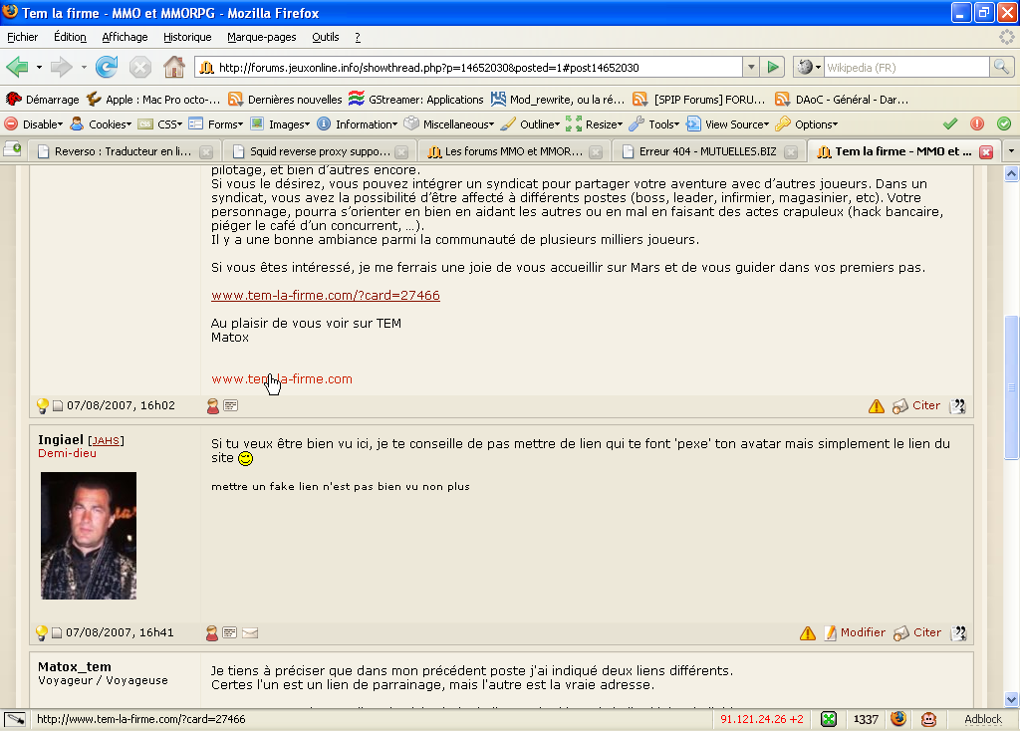Go to the Home page icon
Screen dimensions: 1020x731
click(173, 67)
